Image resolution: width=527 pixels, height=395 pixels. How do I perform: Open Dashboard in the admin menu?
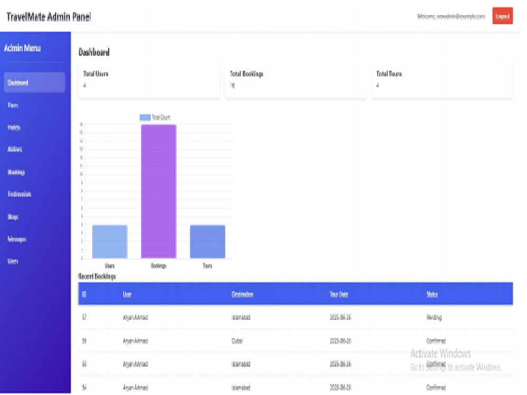(35, 83)
